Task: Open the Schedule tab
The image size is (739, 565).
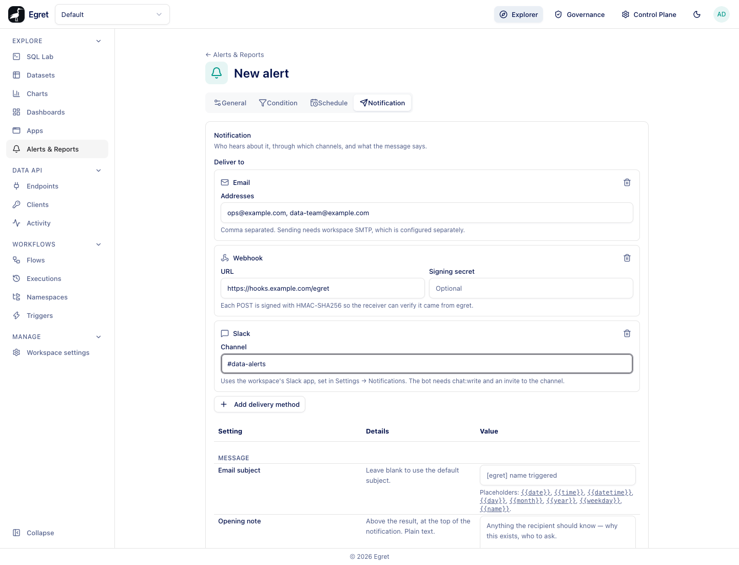Action: [x=329, y=103]
